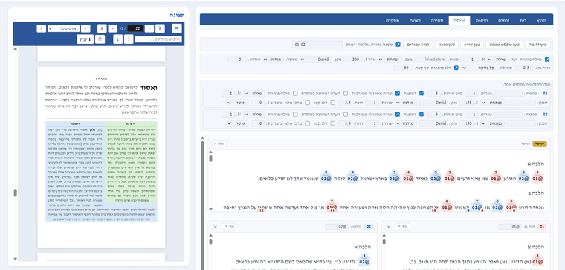
Task: Click blue 02@ marker number 3 in main editor
Action: pyautogui.click(x=394, y=178)
